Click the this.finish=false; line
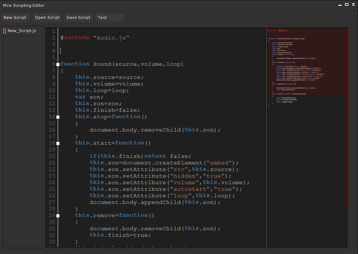The height and width of the screenshot is (254, 358). pos(107,110)
